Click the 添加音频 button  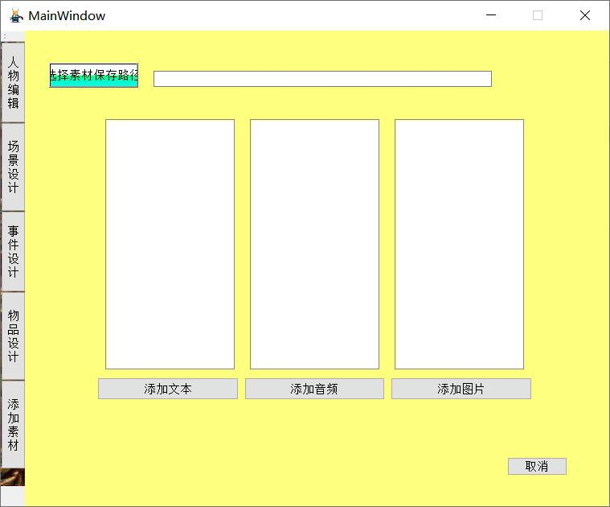314,389
